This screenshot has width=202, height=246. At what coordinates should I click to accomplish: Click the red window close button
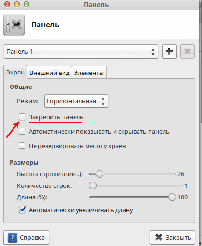tap(7, 4)
